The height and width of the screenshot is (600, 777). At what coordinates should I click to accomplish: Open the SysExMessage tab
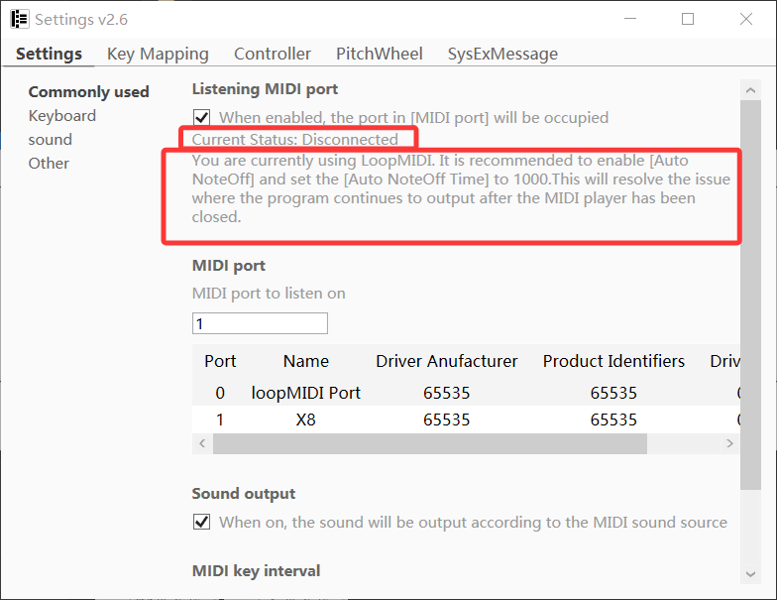(x=502, y=54)
